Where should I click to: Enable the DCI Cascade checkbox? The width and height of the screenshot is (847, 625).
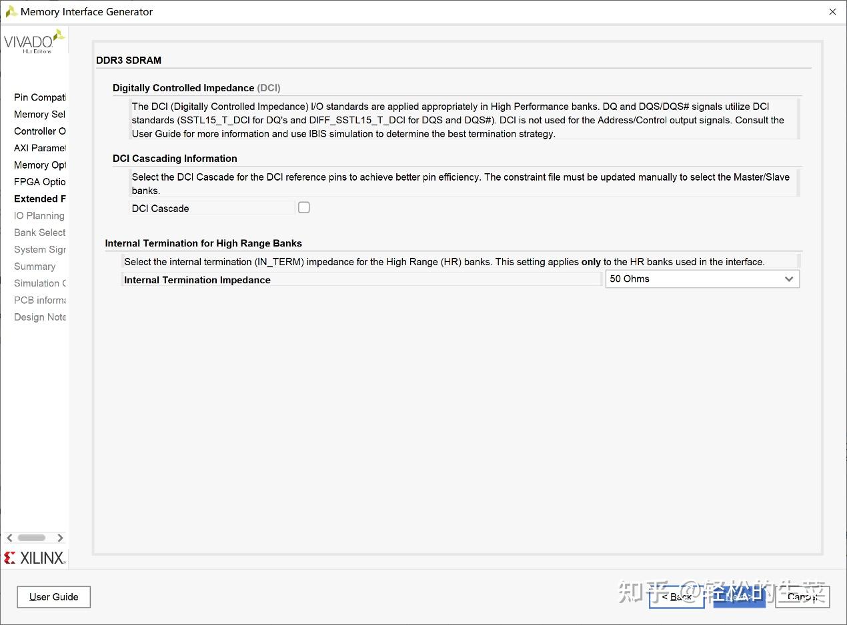pyautogui.click(x=304, y=208)
